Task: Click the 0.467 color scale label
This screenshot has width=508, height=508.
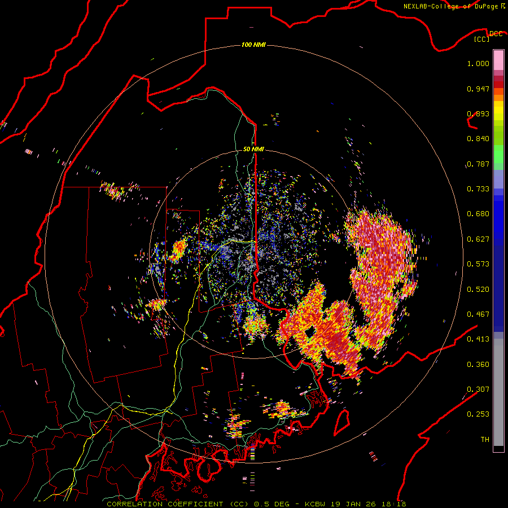Action: 478,314
